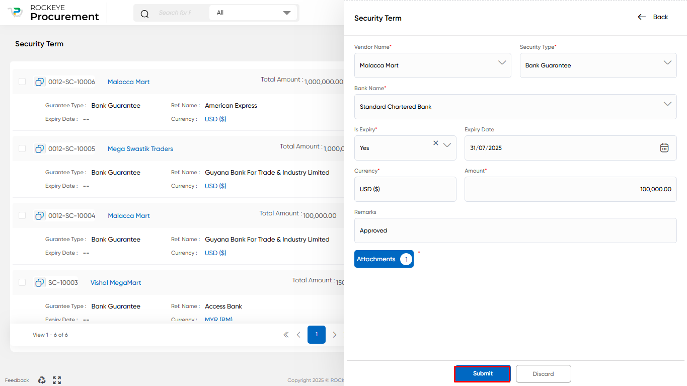Click record number SC-10003
The width and height of the screenshot is (687, 386).
coord(63,283)
